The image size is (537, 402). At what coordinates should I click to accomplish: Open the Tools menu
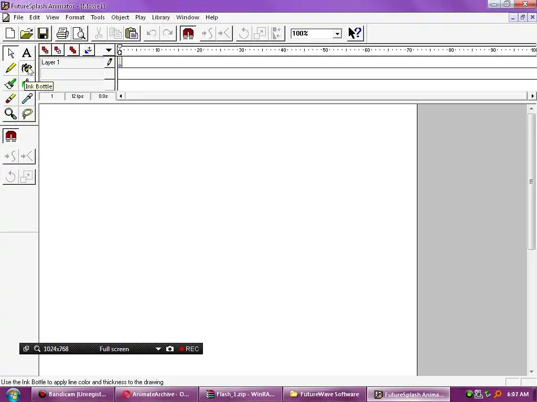pos(98,17)
